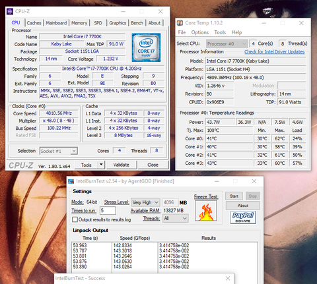Click Core #0 temperature 41°C reading

point(229,138)
